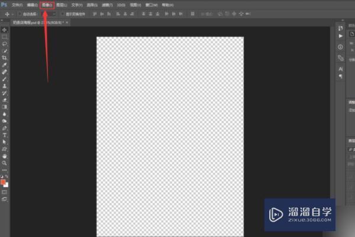
Task: Open the Move tool preset picker dropdown
Action: (12, 14)
